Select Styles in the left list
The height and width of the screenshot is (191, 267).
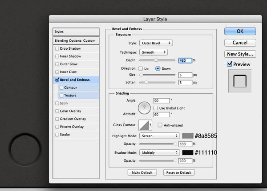click(76, 32)
